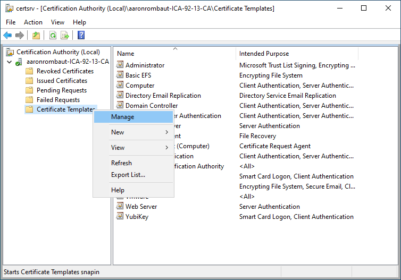Select the Administrator certificate template icon
The width and height of the screenshot is (401, 280).
coord(120,65)
